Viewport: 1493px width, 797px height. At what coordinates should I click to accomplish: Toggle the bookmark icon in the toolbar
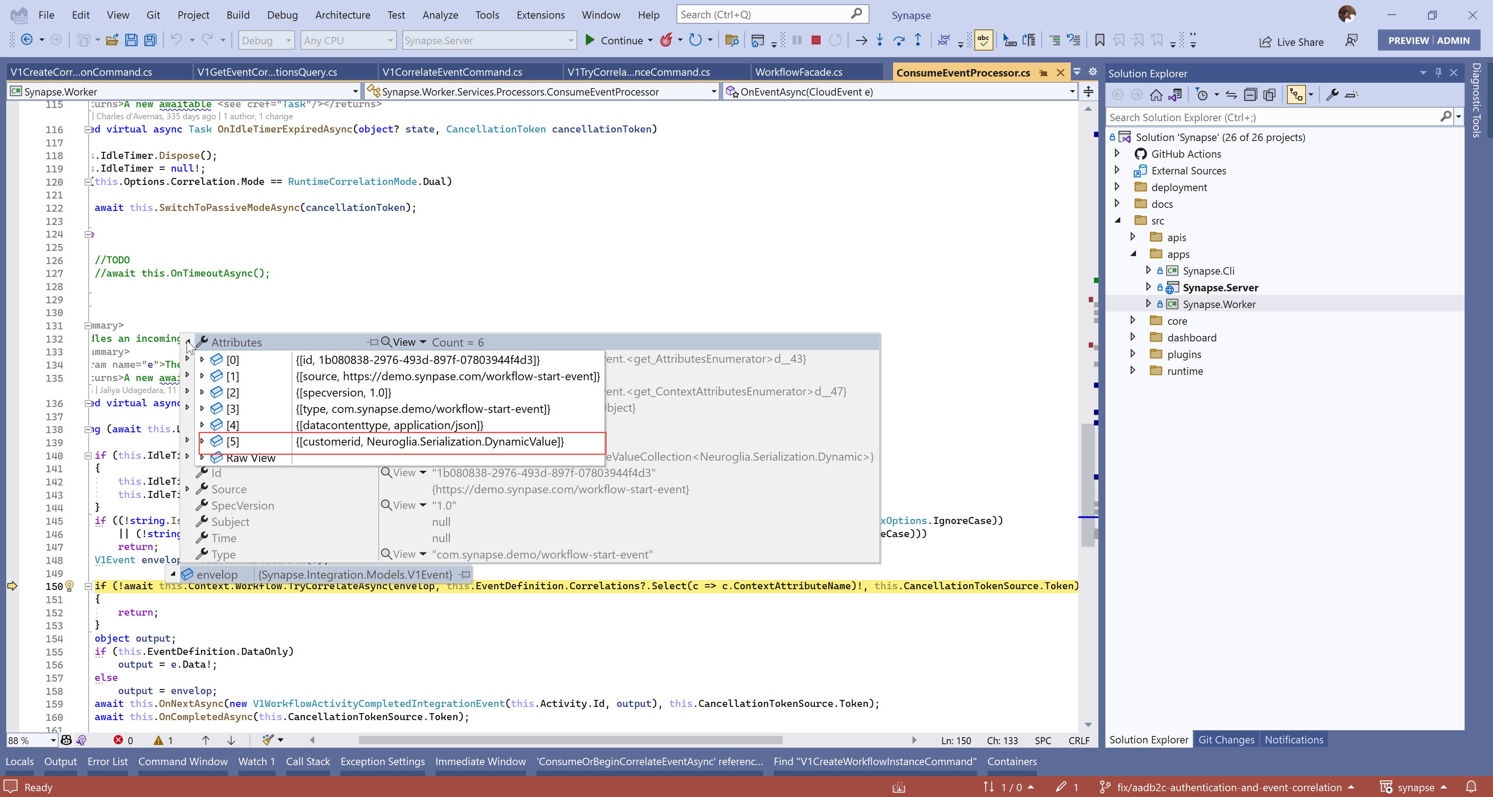coord(1100,40)
